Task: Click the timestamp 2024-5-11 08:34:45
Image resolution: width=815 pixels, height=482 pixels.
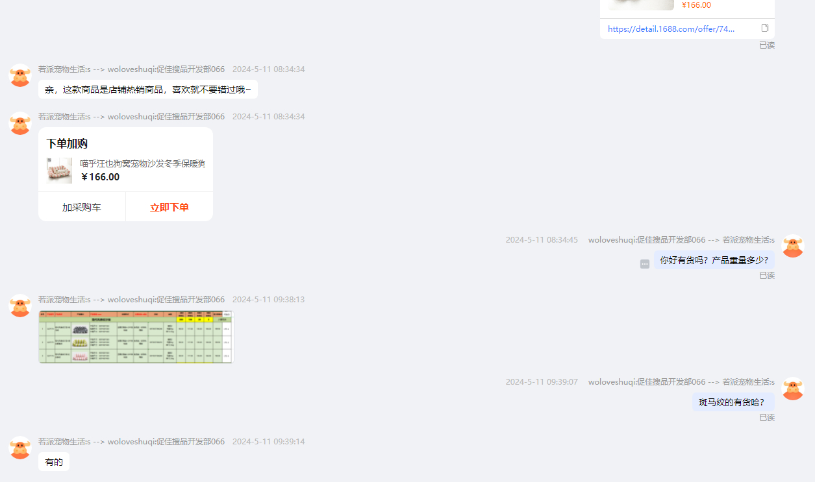Action: [542, 239]
